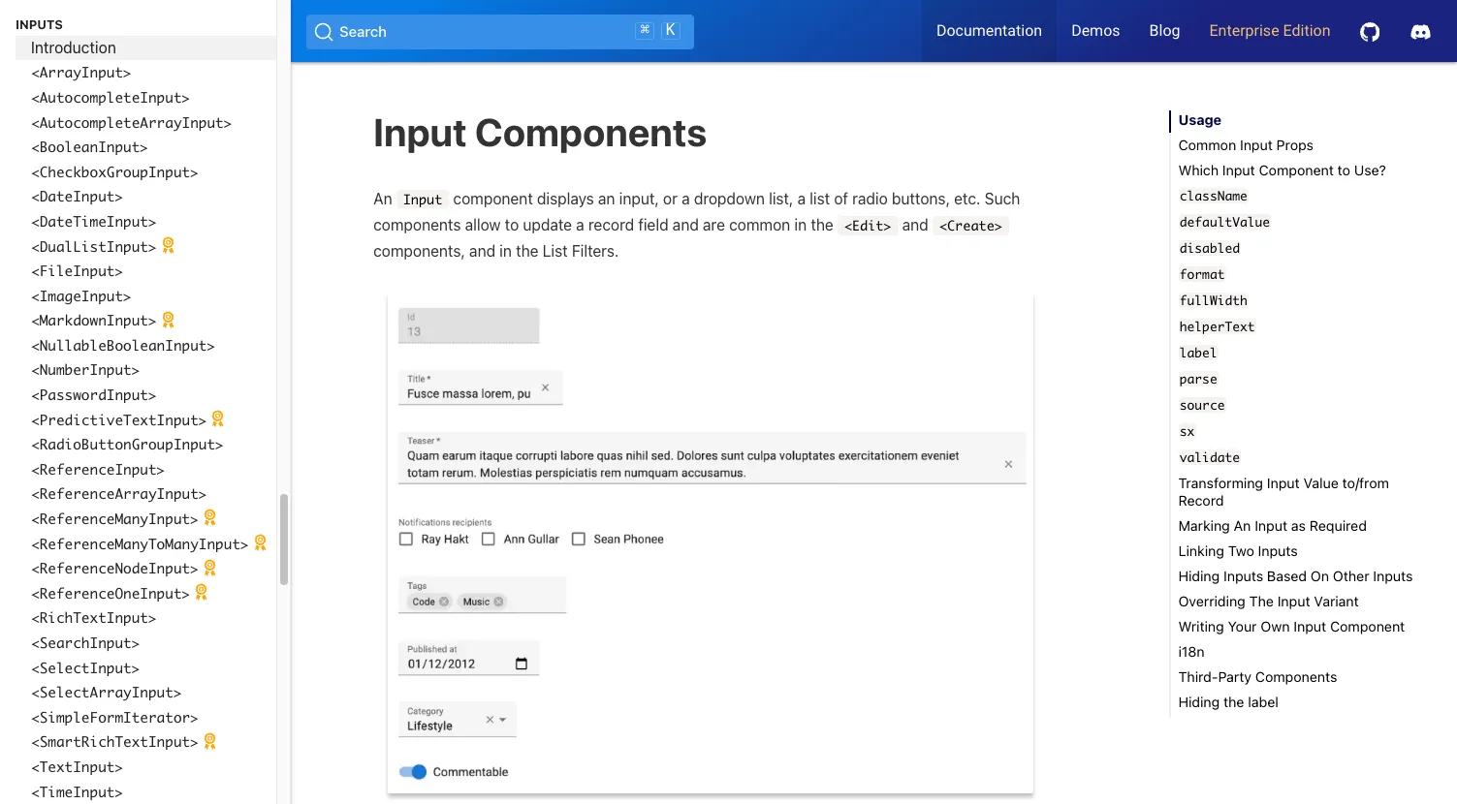Click the premium badge next to PredictiveTextInput
The height and width of the screenshot is (804, 1457).
click(x=217, y=418)
